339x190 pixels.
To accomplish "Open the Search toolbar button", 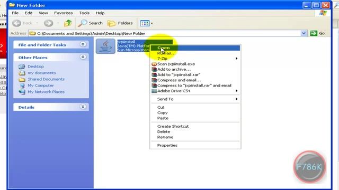I will (90, 23).
